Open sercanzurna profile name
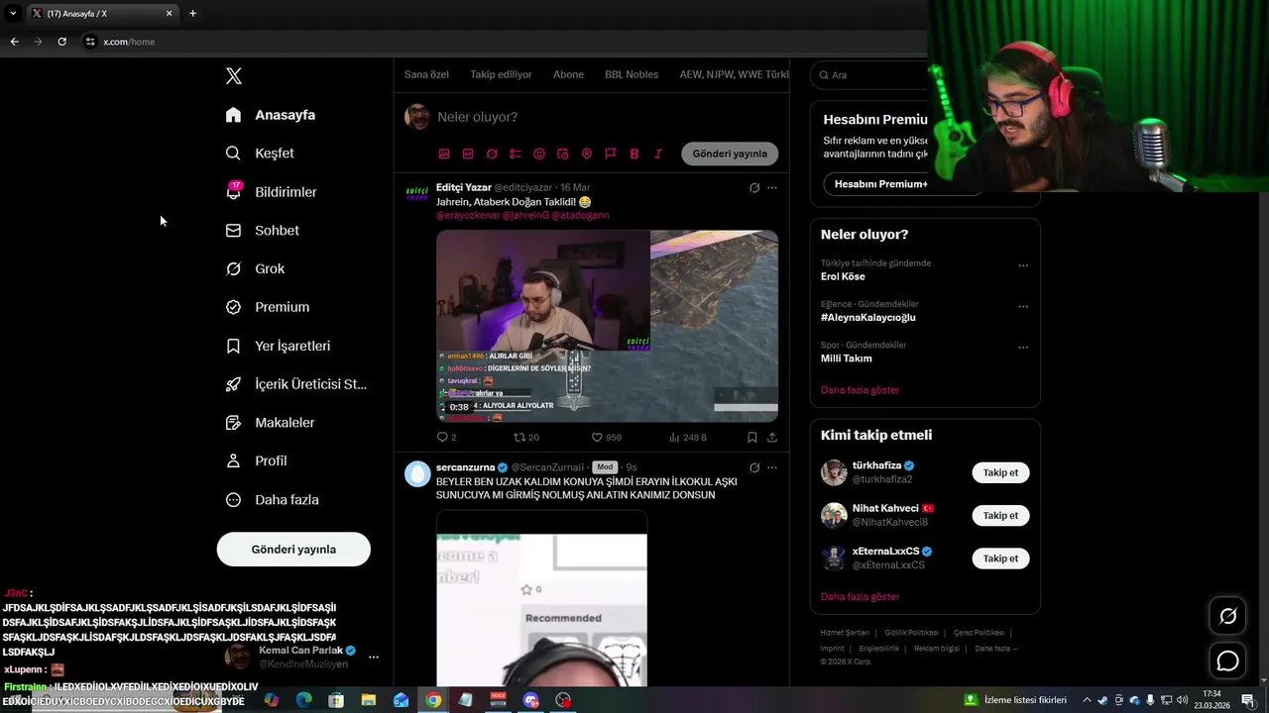 465,467
